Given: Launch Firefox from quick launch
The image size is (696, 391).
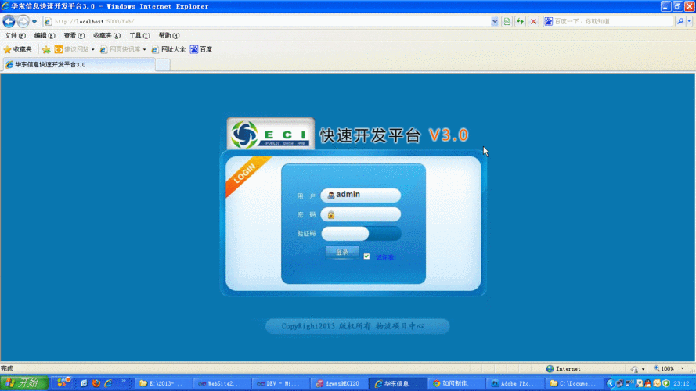Looking at the screenshot, I should (x=96, y=383).
